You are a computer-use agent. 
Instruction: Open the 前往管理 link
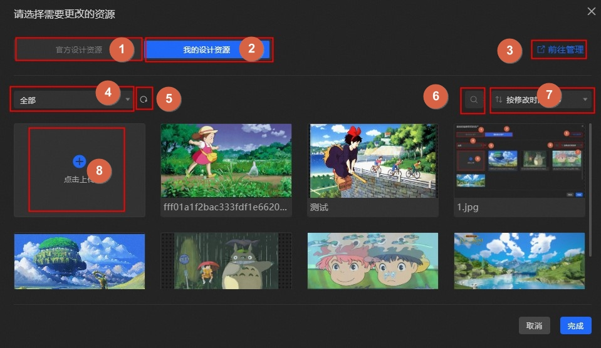pyautogui.click(x=560, y=49)
